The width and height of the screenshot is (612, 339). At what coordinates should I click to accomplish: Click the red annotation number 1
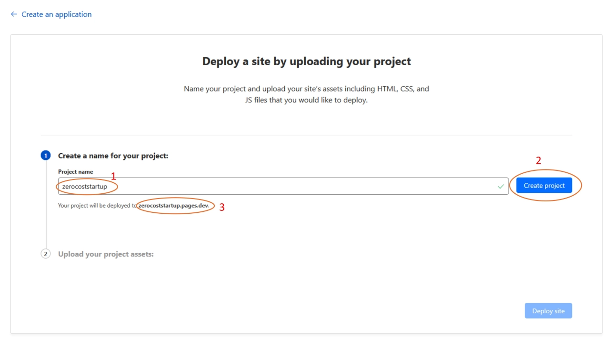pos(113,176)
